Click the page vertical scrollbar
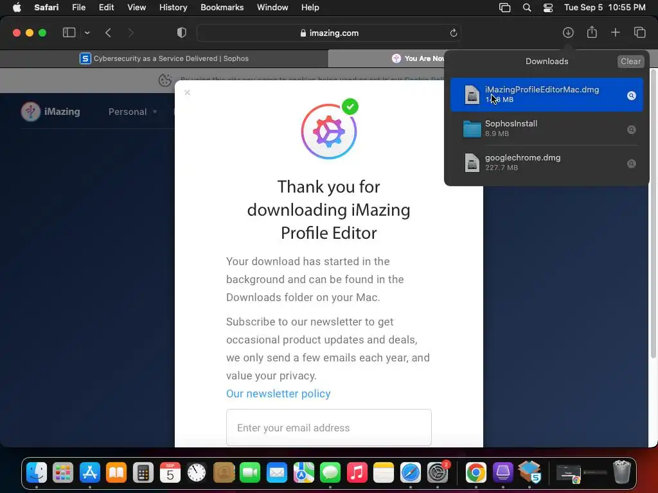The image size is (658, 493). coord(654,214)
